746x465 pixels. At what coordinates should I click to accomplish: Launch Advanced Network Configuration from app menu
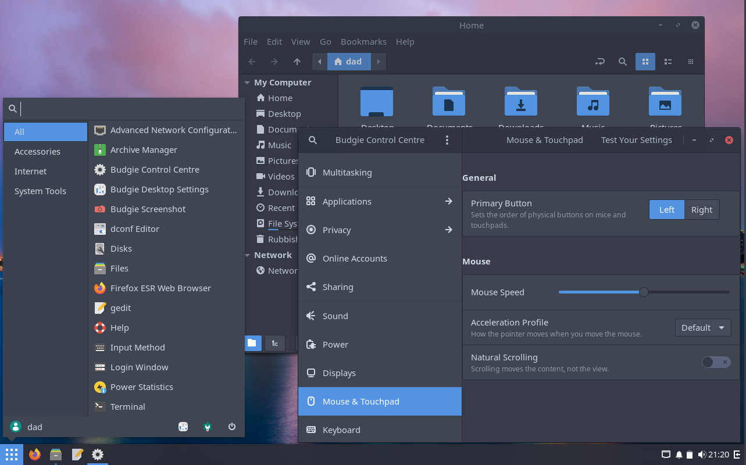point(166,130)
